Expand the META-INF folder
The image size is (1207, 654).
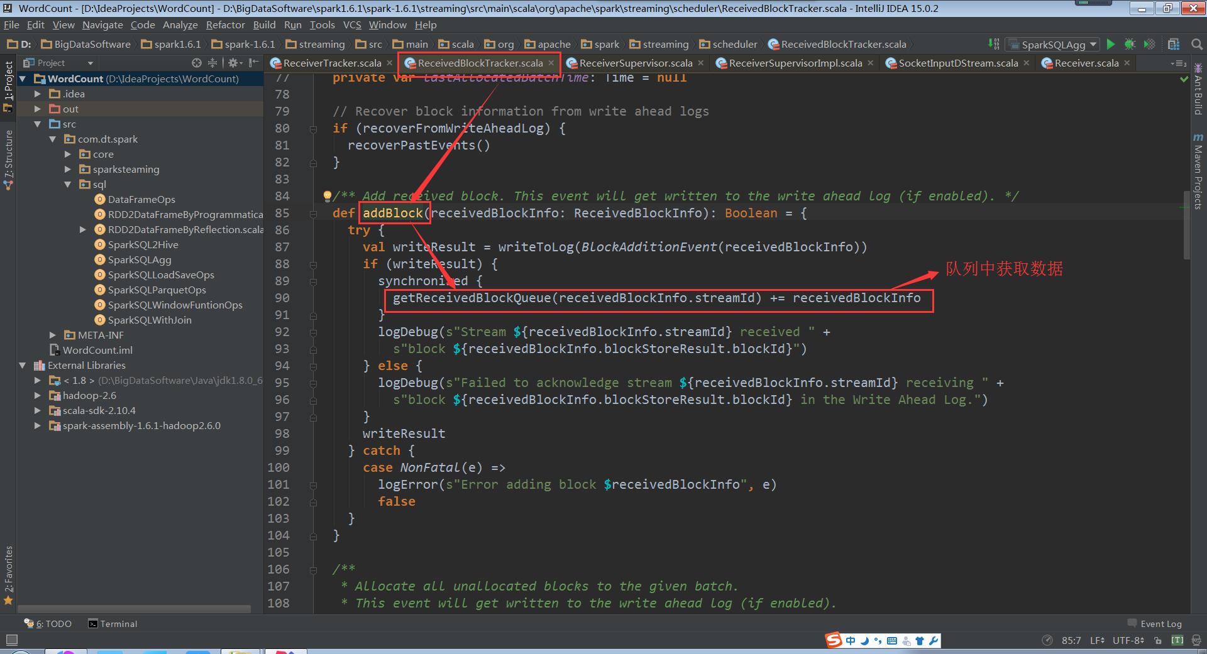click(53, 335)
